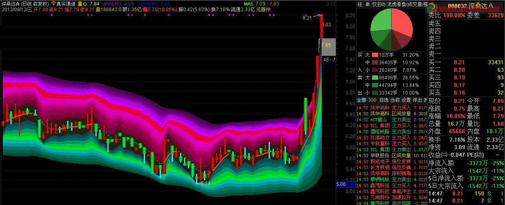Select *ST能山 主力卖出 alert row
Screen dimensions: 505x205
[x=391, y=120]
